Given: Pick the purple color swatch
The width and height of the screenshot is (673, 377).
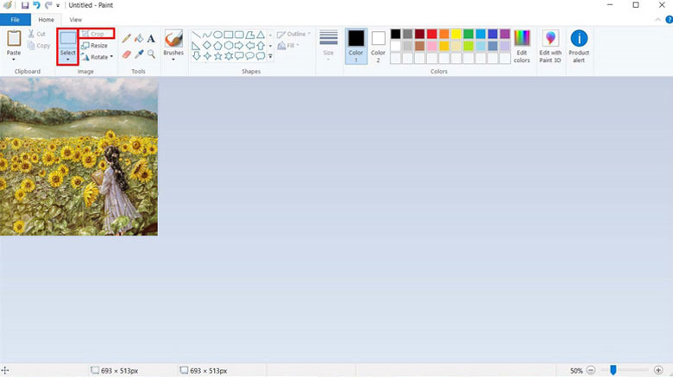Looking at the screenshot, I should 505,34.
